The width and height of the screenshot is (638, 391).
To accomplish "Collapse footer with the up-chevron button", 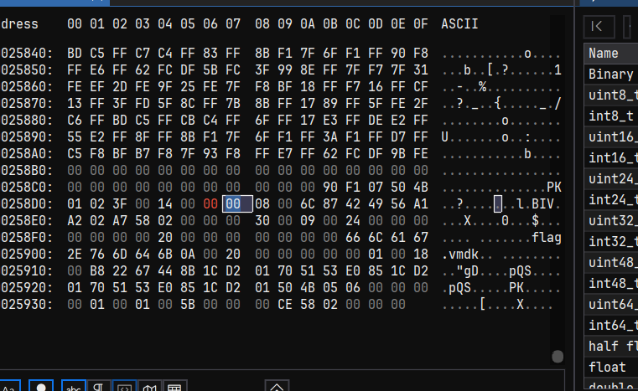I will 277,386.
